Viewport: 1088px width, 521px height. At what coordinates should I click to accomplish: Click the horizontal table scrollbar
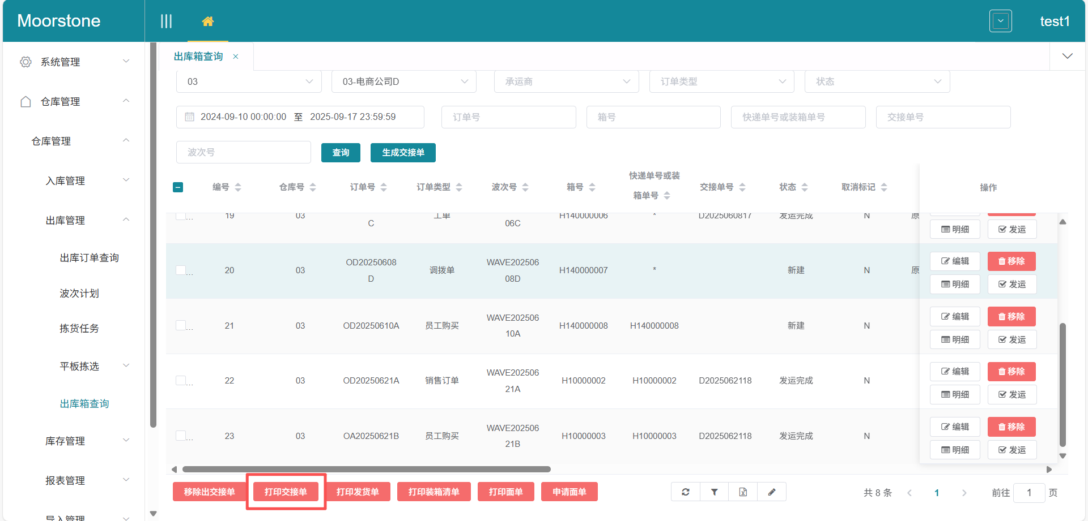click(x=366, y=470)
